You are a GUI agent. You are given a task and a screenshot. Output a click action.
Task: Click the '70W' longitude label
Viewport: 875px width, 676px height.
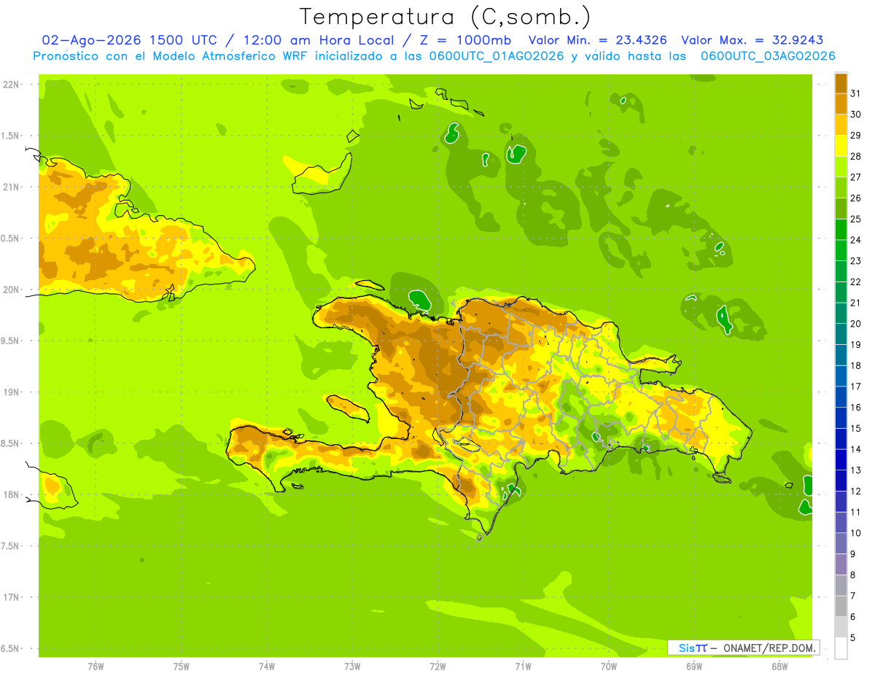click(609, 667)
